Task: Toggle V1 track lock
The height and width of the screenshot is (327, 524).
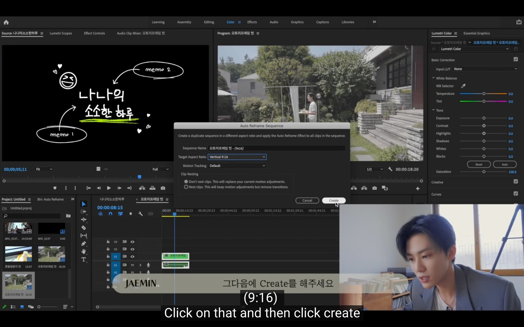Action: click(x=108, y=256)
